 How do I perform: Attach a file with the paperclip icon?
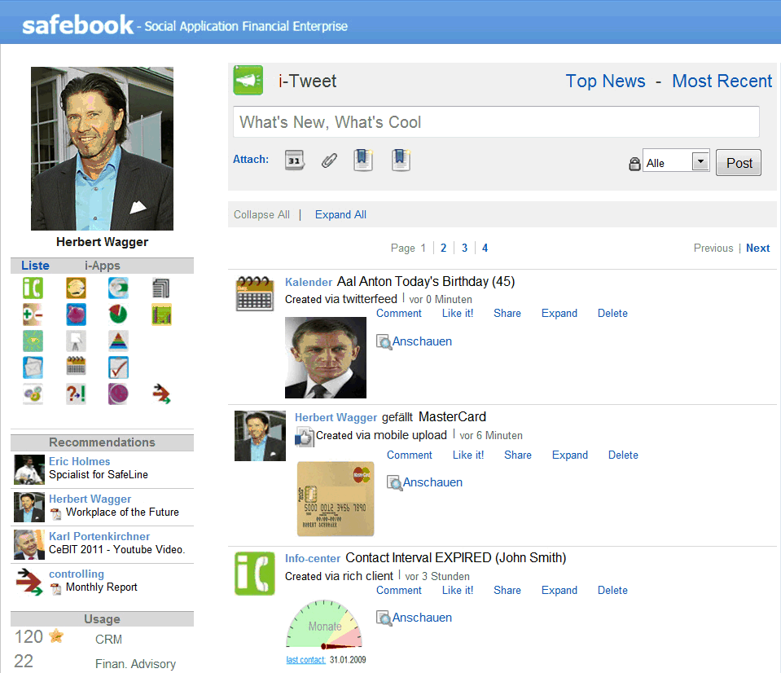click(x=329, y=160)
